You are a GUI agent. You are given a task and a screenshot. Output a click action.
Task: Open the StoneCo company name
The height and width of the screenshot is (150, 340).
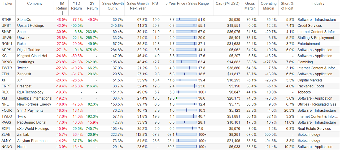point(24,20)
